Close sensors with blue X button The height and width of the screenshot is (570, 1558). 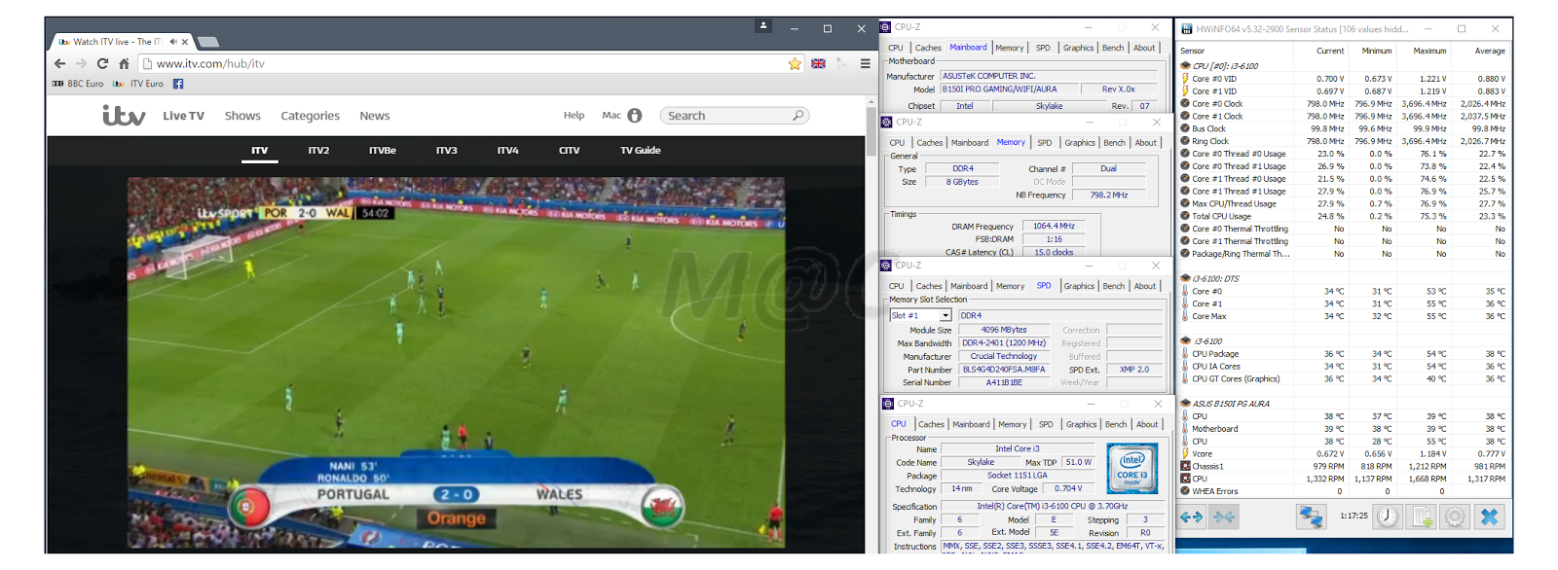[1489, 517]
